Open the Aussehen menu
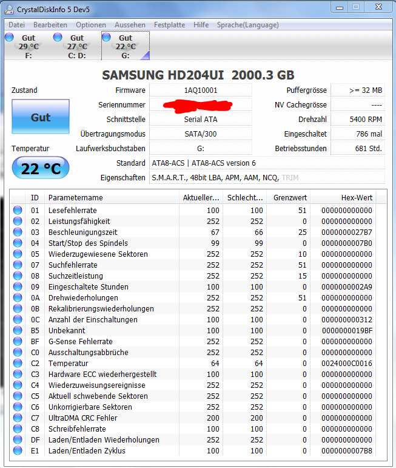 click(x=130, y=25)
